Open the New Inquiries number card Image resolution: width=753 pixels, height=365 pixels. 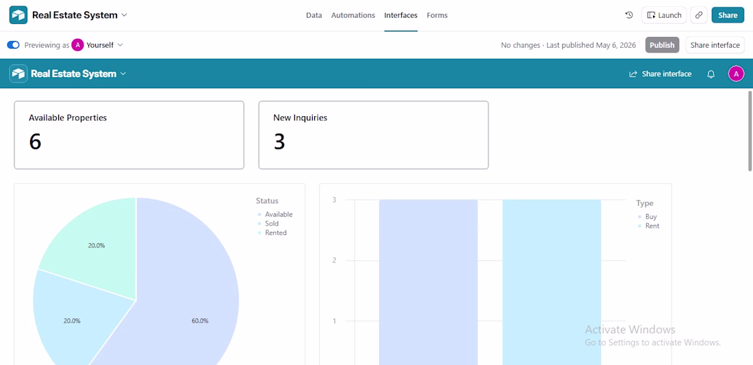coord(374,135)
